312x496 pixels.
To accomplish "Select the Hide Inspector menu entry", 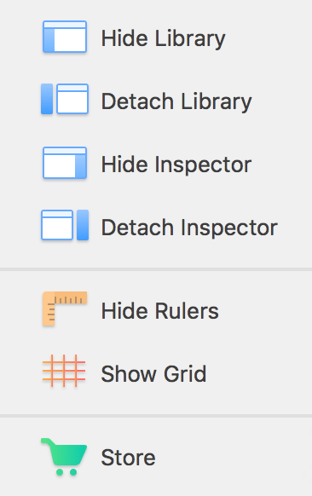I will (156, 164).
